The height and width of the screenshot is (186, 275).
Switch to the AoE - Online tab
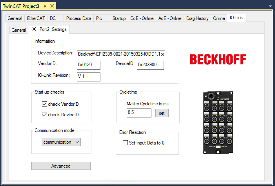tap(170, 18)
